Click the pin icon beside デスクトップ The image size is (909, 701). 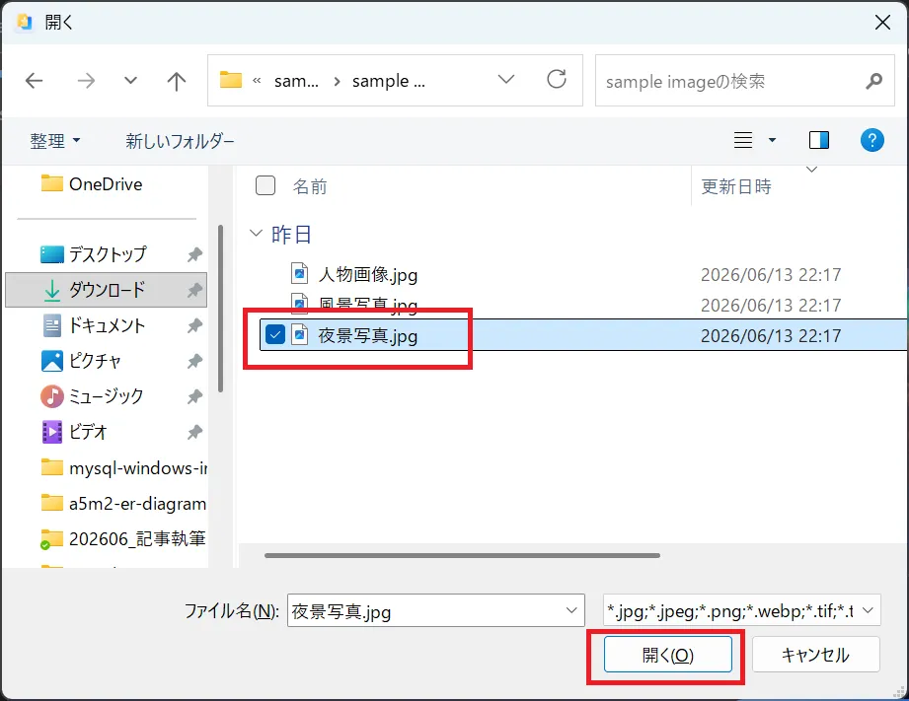pyautogui.click(x=194, y=254)
